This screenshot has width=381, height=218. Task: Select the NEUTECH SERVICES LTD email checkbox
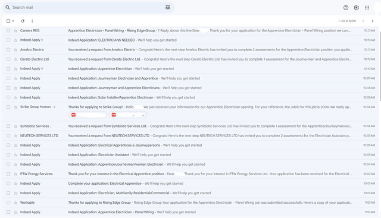pyautogui.click(x=8, y=136)
